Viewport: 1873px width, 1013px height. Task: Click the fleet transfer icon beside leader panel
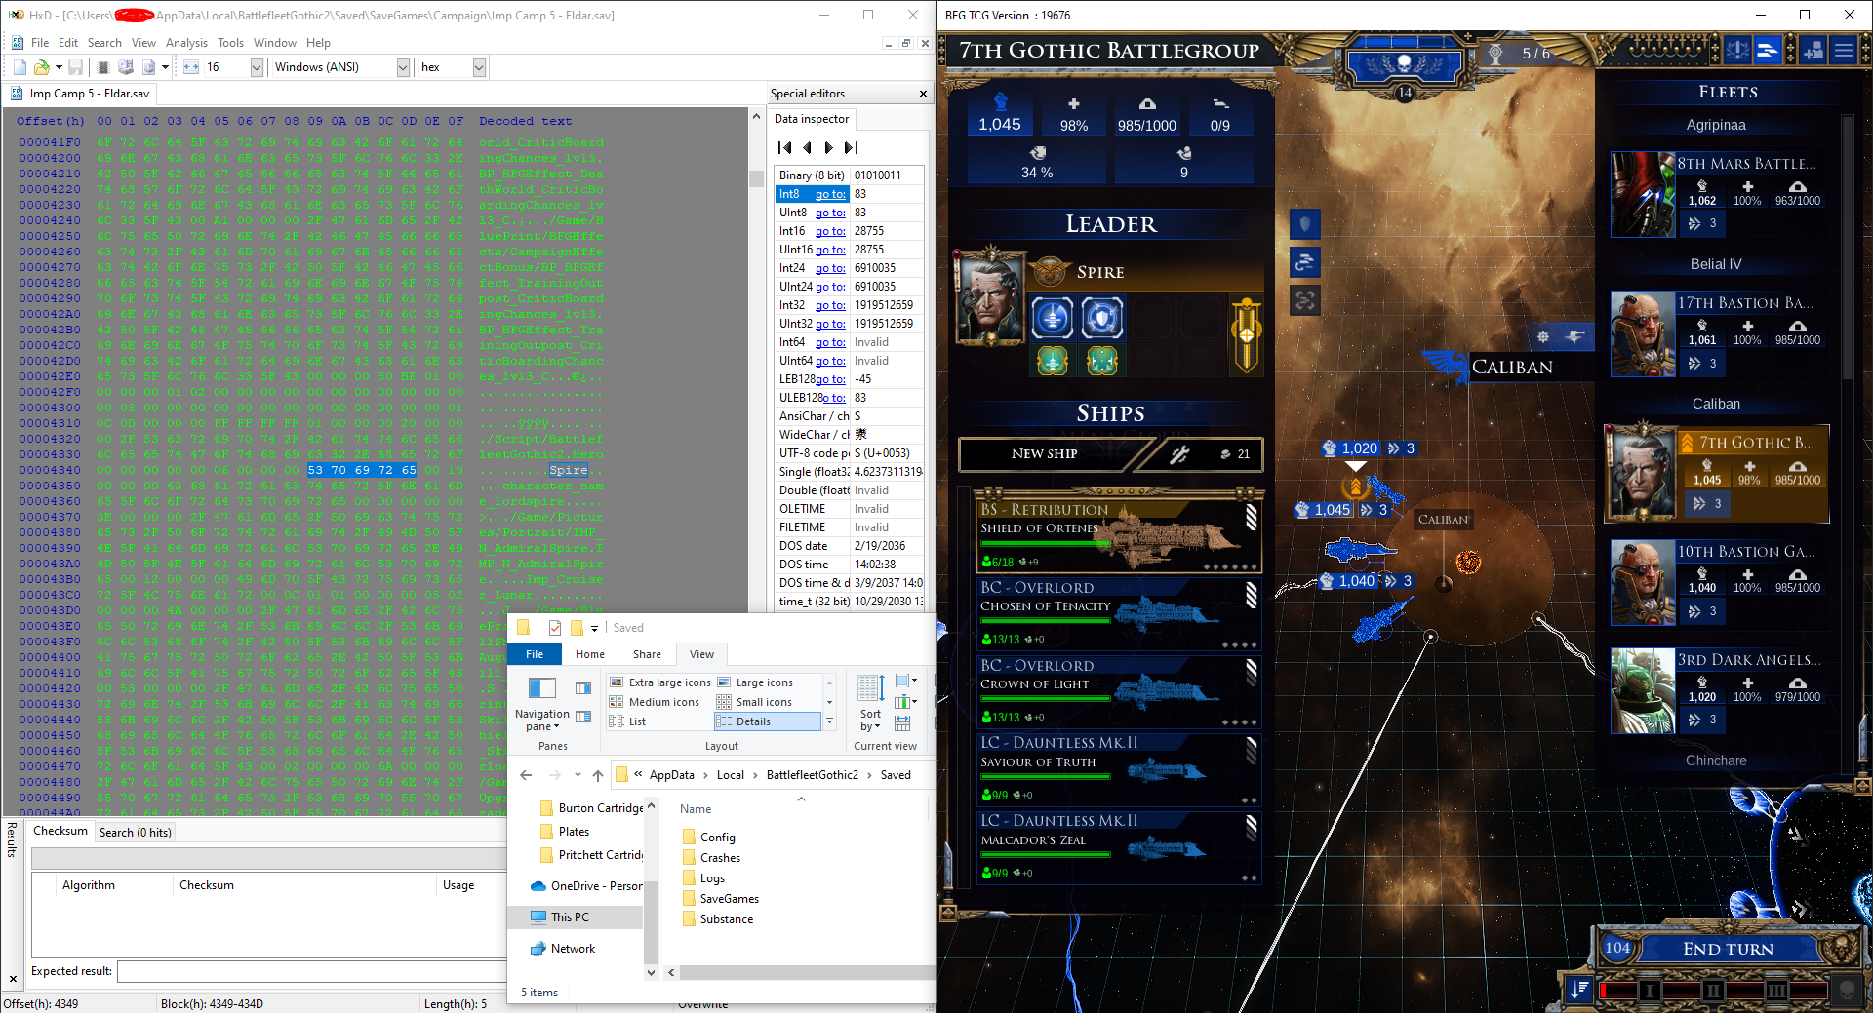[1304, 262]
